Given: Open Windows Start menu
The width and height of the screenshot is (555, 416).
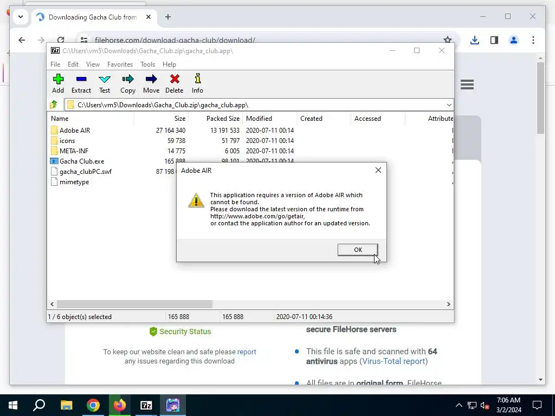Looking at the screenshot, I should tap(13, 405).
